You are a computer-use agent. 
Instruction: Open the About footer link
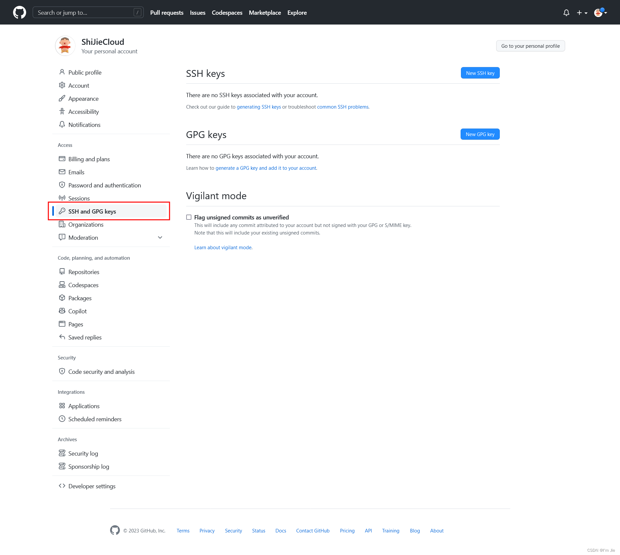pyautogui.click(x=437, y=530)
